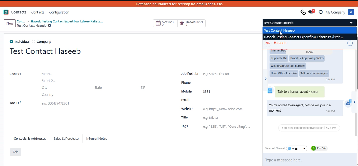
Task: Switch to the Sales & Purchase tab
Action: (x=66, y=139)
